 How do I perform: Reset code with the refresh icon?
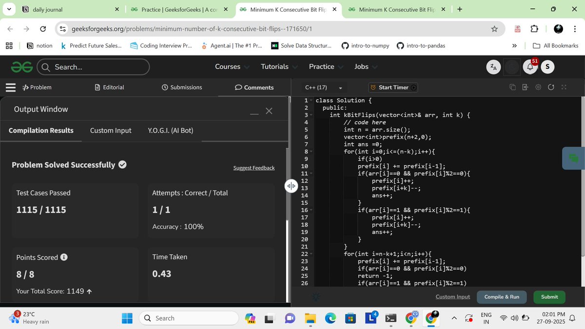[551, 87]
